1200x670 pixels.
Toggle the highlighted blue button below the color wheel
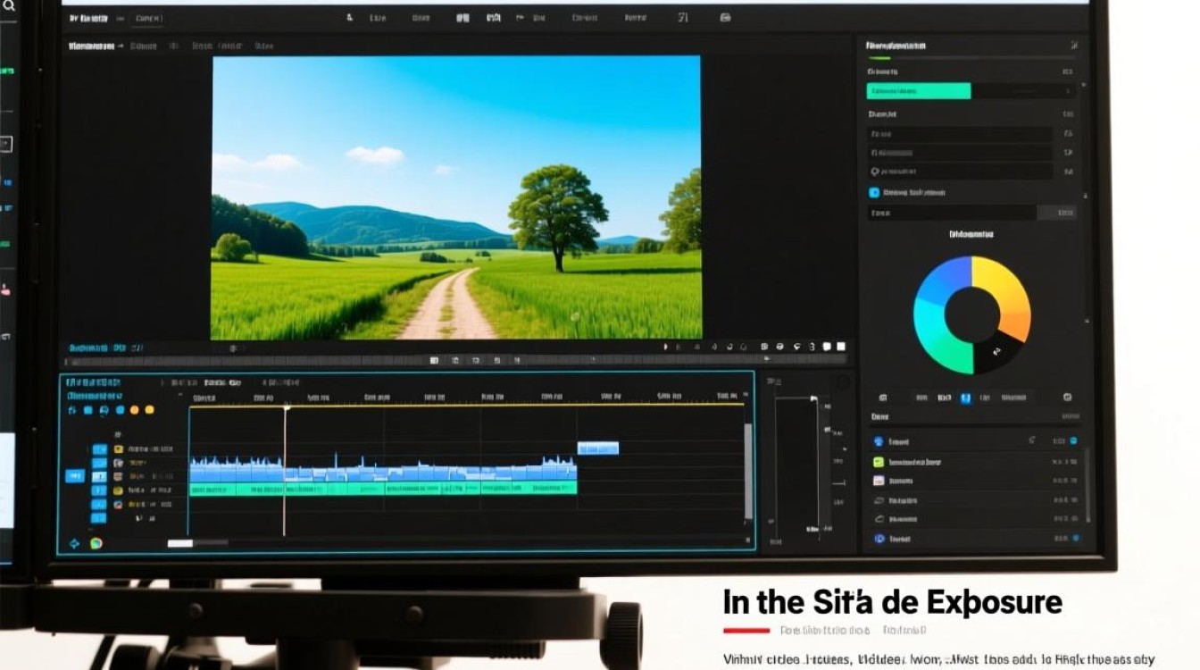[x=965, y=398]
